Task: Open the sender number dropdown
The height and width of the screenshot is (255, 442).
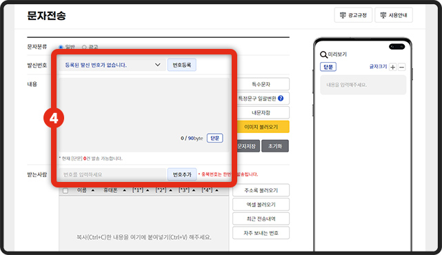Action: click(112, 65)
